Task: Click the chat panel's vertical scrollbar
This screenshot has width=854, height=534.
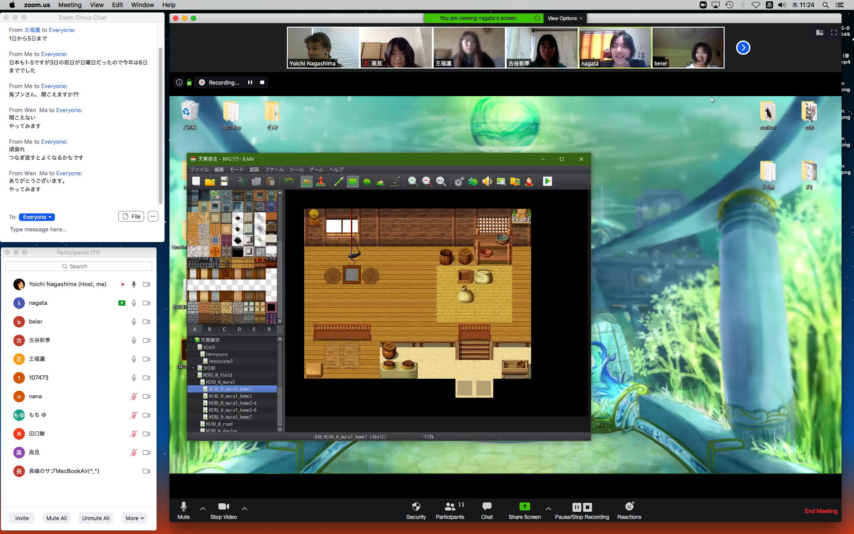Action: (160, 125)
